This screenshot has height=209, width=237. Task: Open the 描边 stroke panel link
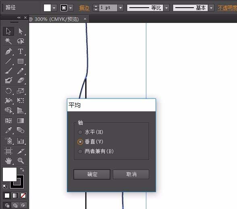pos(84,8)
